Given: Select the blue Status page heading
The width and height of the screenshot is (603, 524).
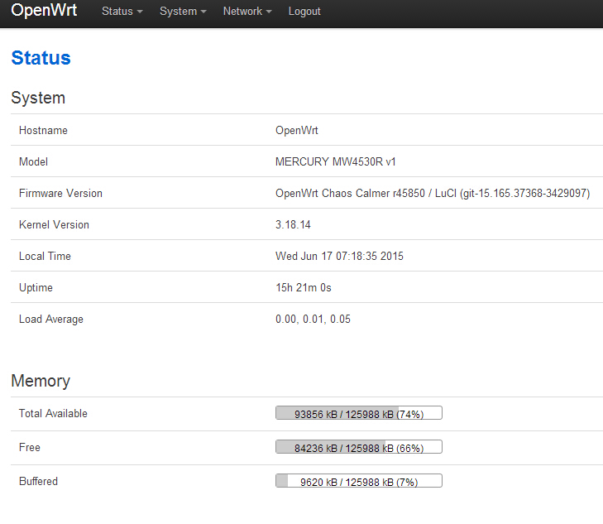Looking at the screenshot, I should pos(41,58).
